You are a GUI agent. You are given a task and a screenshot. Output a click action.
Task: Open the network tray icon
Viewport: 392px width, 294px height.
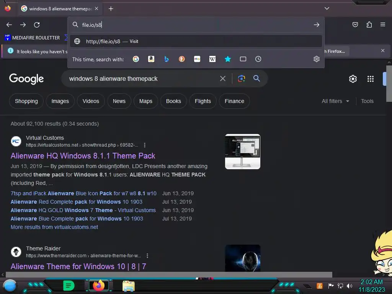(x=340, y=286)
